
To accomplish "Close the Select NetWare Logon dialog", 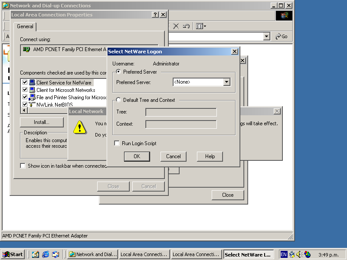I will [x=234, y=52].
